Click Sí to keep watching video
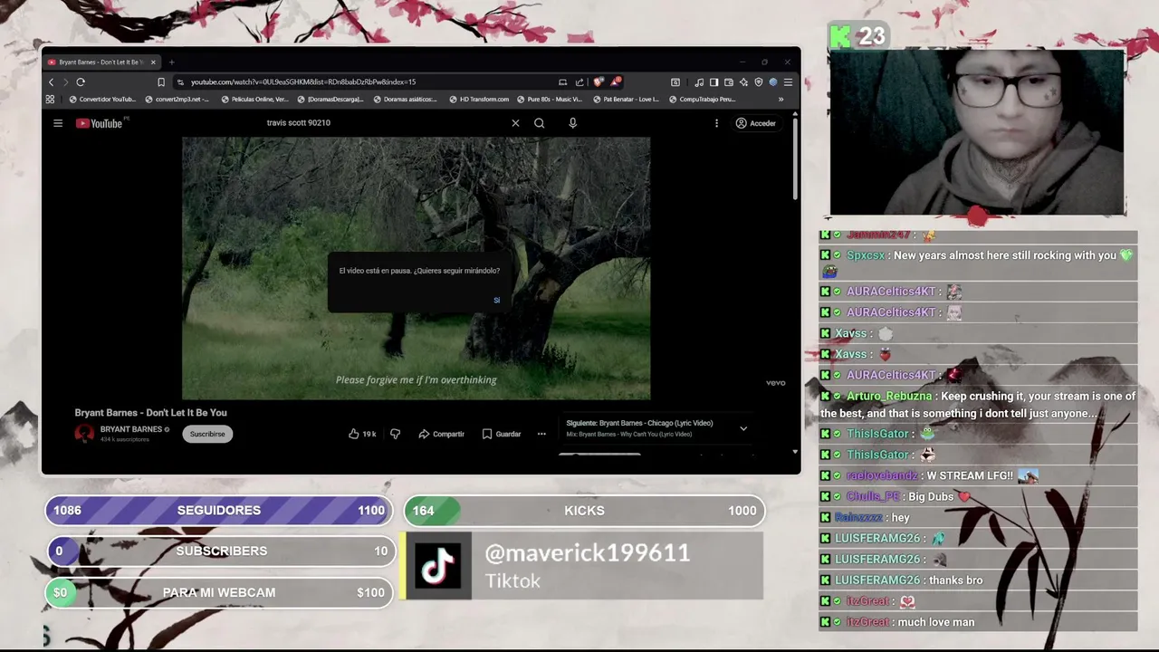The height and width of the screenshot is (652, 1159). (496, 300)
